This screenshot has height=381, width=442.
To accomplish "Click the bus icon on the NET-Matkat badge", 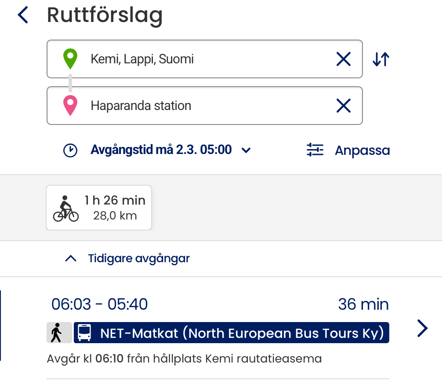I will pyautogui.click(x=84, y=333).
